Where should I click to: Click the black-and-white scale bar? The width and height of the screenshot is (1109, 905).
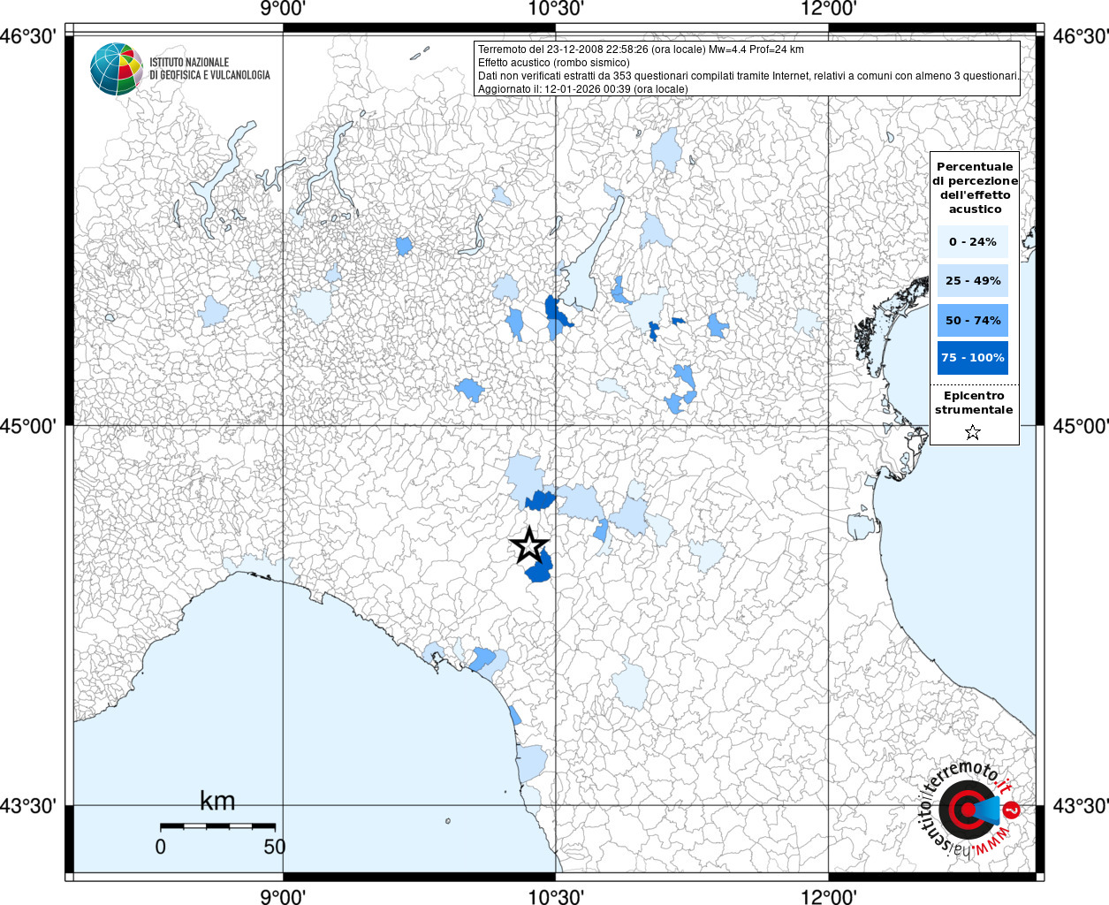217,826
